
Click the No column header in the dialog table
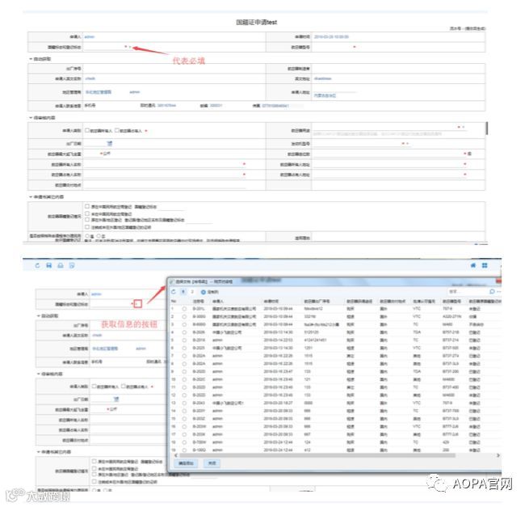174,301
